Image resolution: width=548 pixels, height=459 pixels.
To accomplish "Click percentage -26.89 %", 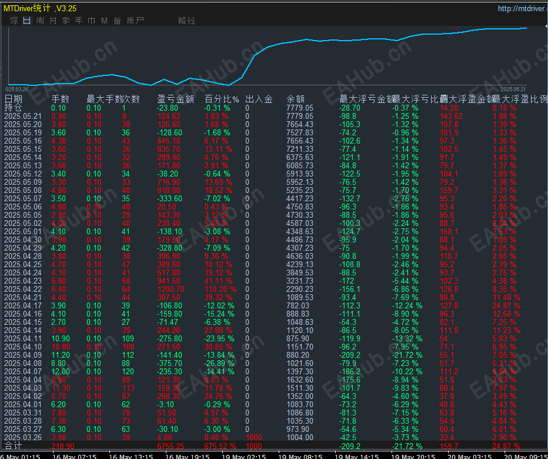I will point(219,364).
